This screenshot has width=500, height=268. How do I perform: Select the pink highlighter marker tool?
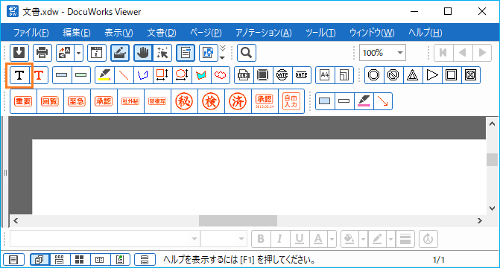[364, 101]
